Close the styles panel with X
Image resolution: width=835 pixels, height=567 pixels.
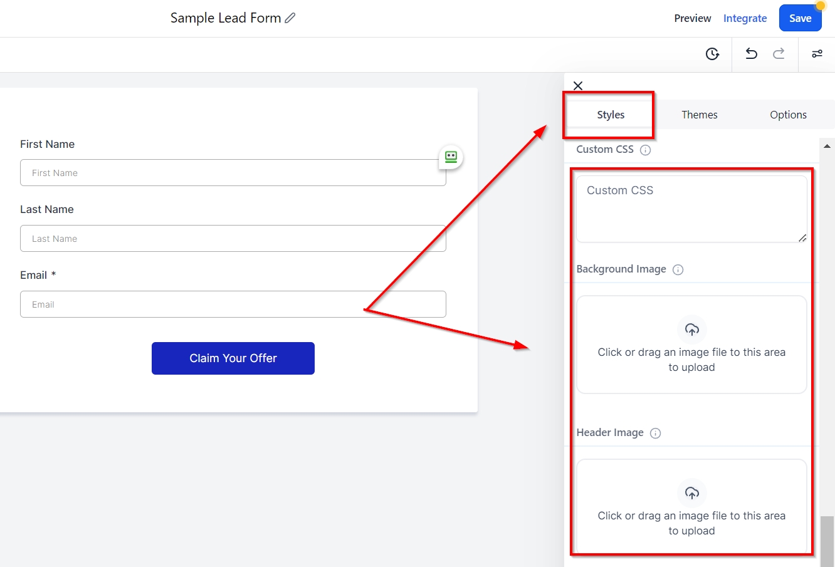[x=578, y=86]
